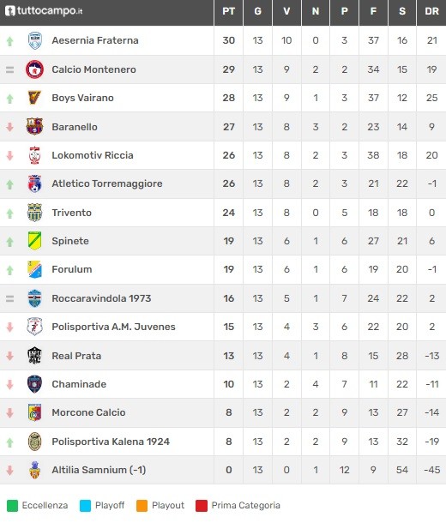
Task: Click the tuttocampo.it logo
Action: [44, 10]
